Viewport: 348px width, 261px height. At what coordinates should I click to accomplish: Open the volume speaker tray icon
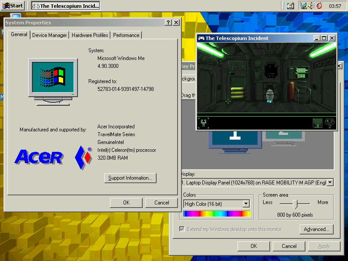tap(311, 6)
